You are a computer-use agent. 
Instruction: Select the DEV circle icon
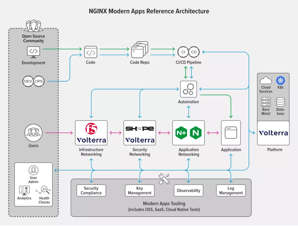[x=28, y=81]
